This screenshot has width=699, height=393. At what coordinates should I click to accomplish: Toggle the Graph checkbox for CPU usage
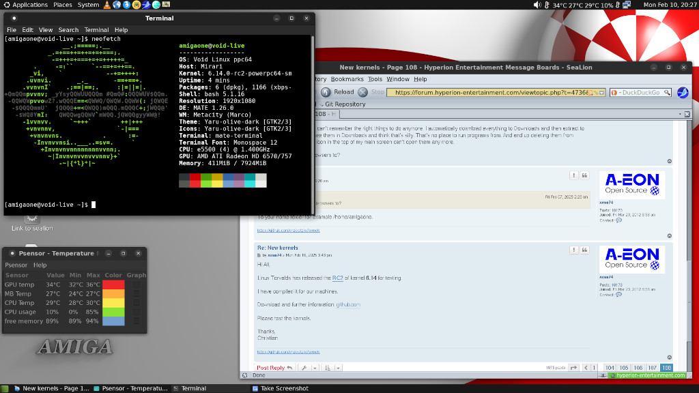pyautogui.click(x=137, y=312)
